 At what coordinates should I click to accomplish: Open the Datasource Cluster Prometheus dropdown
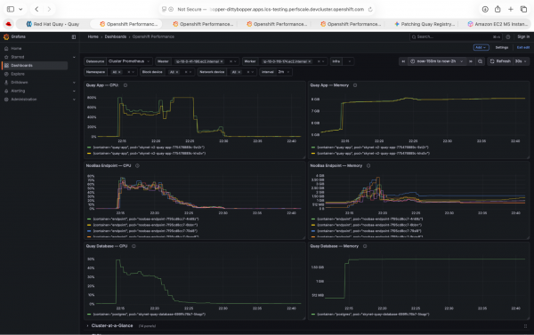click(129, 61)
